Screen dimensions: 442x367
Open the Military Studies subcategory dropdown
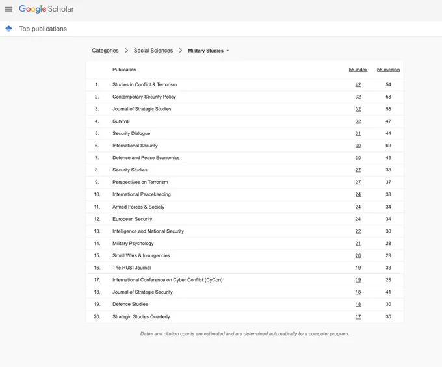[x=208, y=51]
